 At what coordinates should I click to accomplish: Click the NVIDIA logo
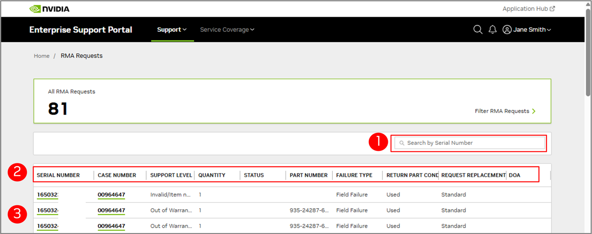49,9
